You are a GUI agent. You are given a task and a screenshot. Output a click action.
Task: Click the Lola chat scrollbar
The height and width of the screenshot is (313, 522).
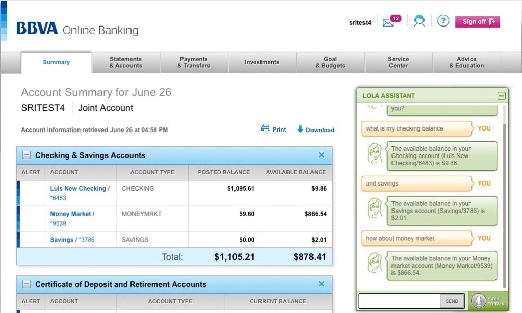click(505, 204)
